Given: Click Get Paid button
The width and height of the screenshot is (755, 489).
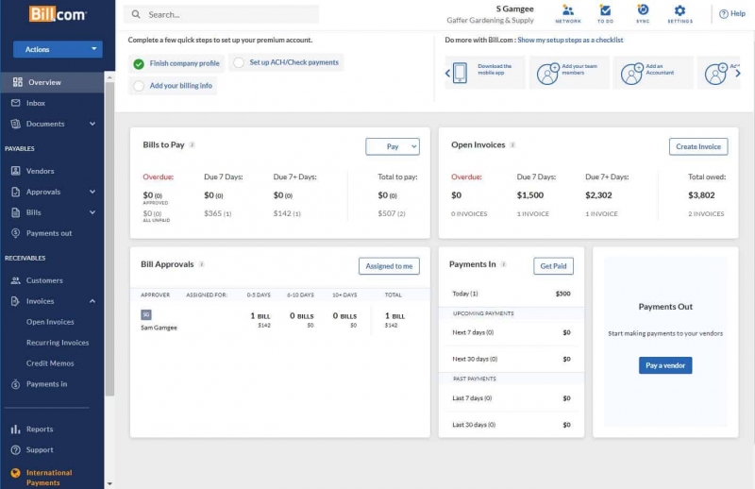Looking at the screenshot, I should 553,266.
